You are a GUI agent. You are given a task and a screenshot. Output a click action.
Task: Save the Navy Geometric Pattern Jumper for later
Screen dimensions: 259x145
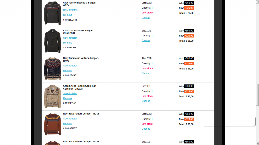tap(70, 66)
